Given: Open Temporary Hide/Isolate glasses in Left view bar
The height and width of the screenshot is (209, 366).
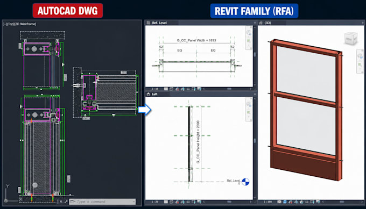Looking at the screenshot, I should click(188, 202).
